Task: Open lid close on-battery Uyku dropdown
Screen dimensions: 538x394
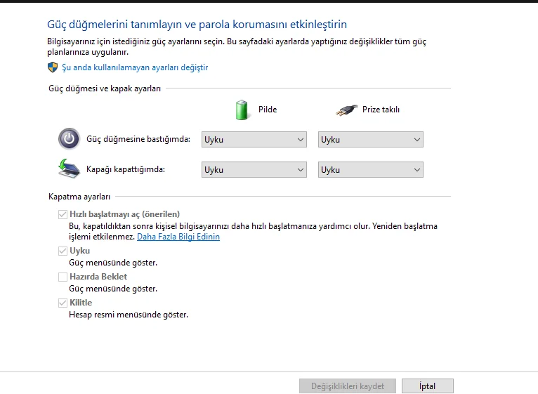Action: 254,169
